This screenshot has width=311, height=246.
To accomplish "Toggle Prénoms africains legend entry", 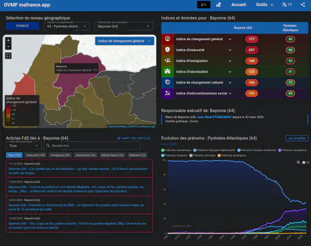I will [202, 155].
